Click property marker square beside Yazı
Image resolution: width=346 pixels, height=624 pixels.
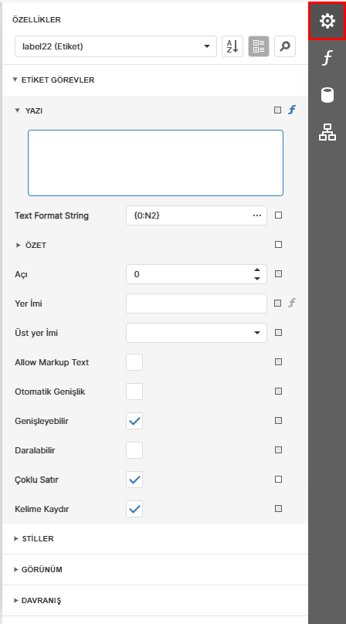click(278, 110)
